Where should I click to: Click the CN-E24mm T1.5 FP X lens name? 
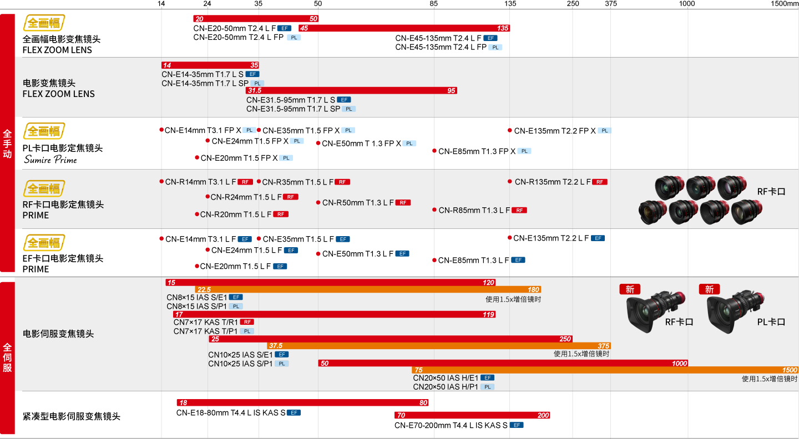pyautogui.click(x=250, y=141)
